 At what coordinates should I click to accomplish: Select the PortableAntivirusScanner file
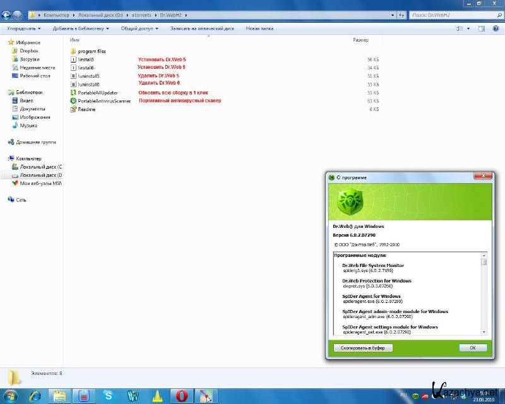(104, 101)
